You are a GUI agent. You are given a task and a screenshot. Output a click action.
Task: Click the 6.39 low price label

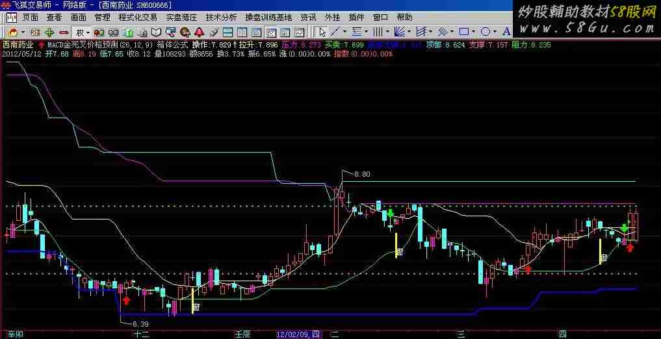[x=141, y=324]
